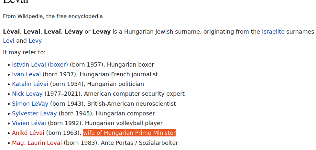The image size is (316, 150).
Task: Open the Levy surname link
Action: [35, 41]
